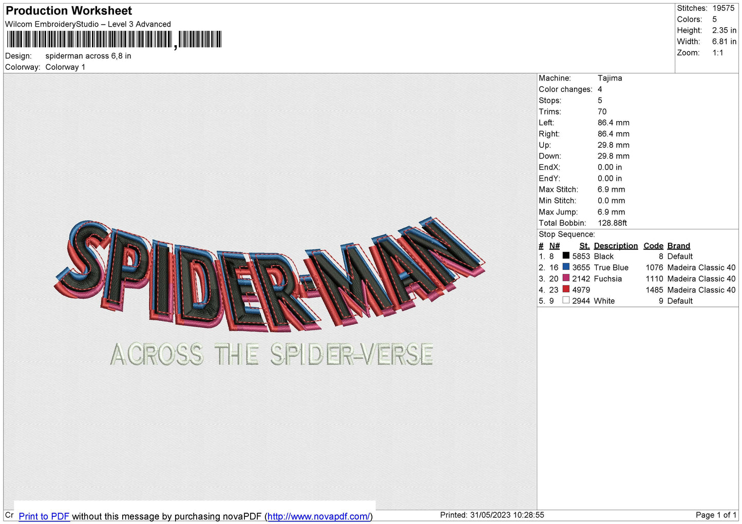Click the Colors value 5

pos(715,20)
